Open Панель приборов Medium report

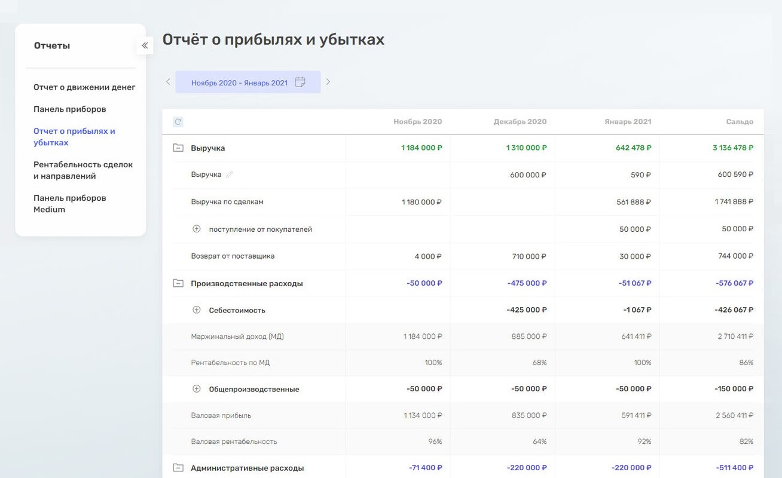[70, 204]
